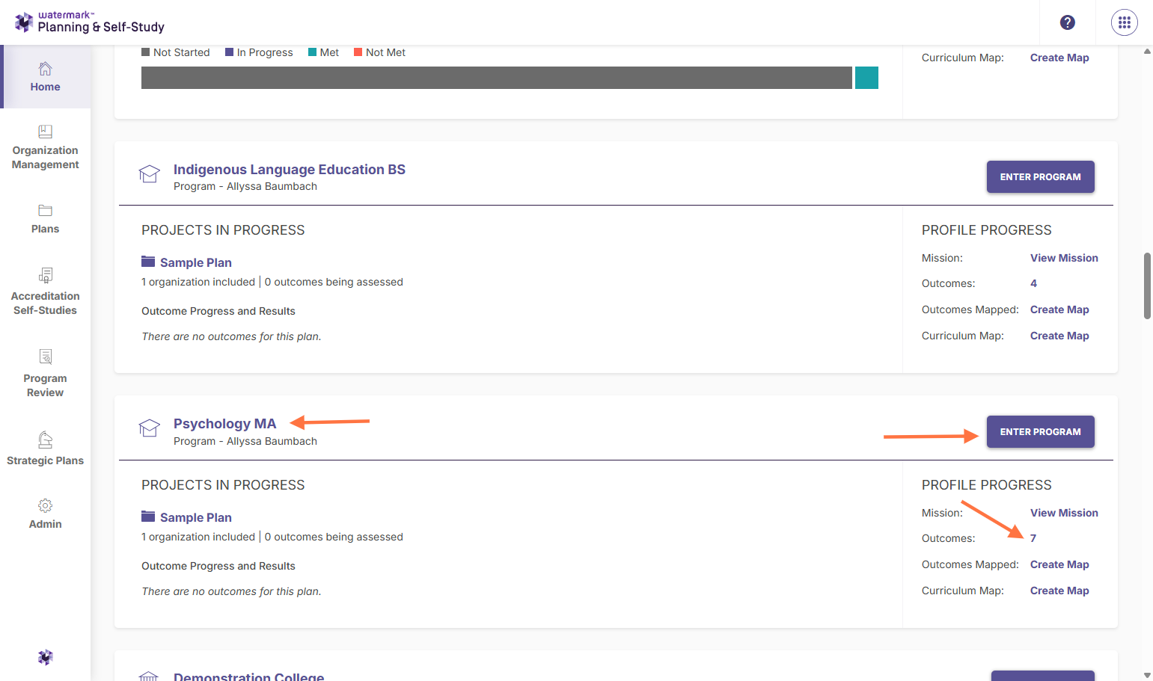This screenshot has width=1153, height=681.
Task: Click the Not Met legend entry
Action: 379,52
